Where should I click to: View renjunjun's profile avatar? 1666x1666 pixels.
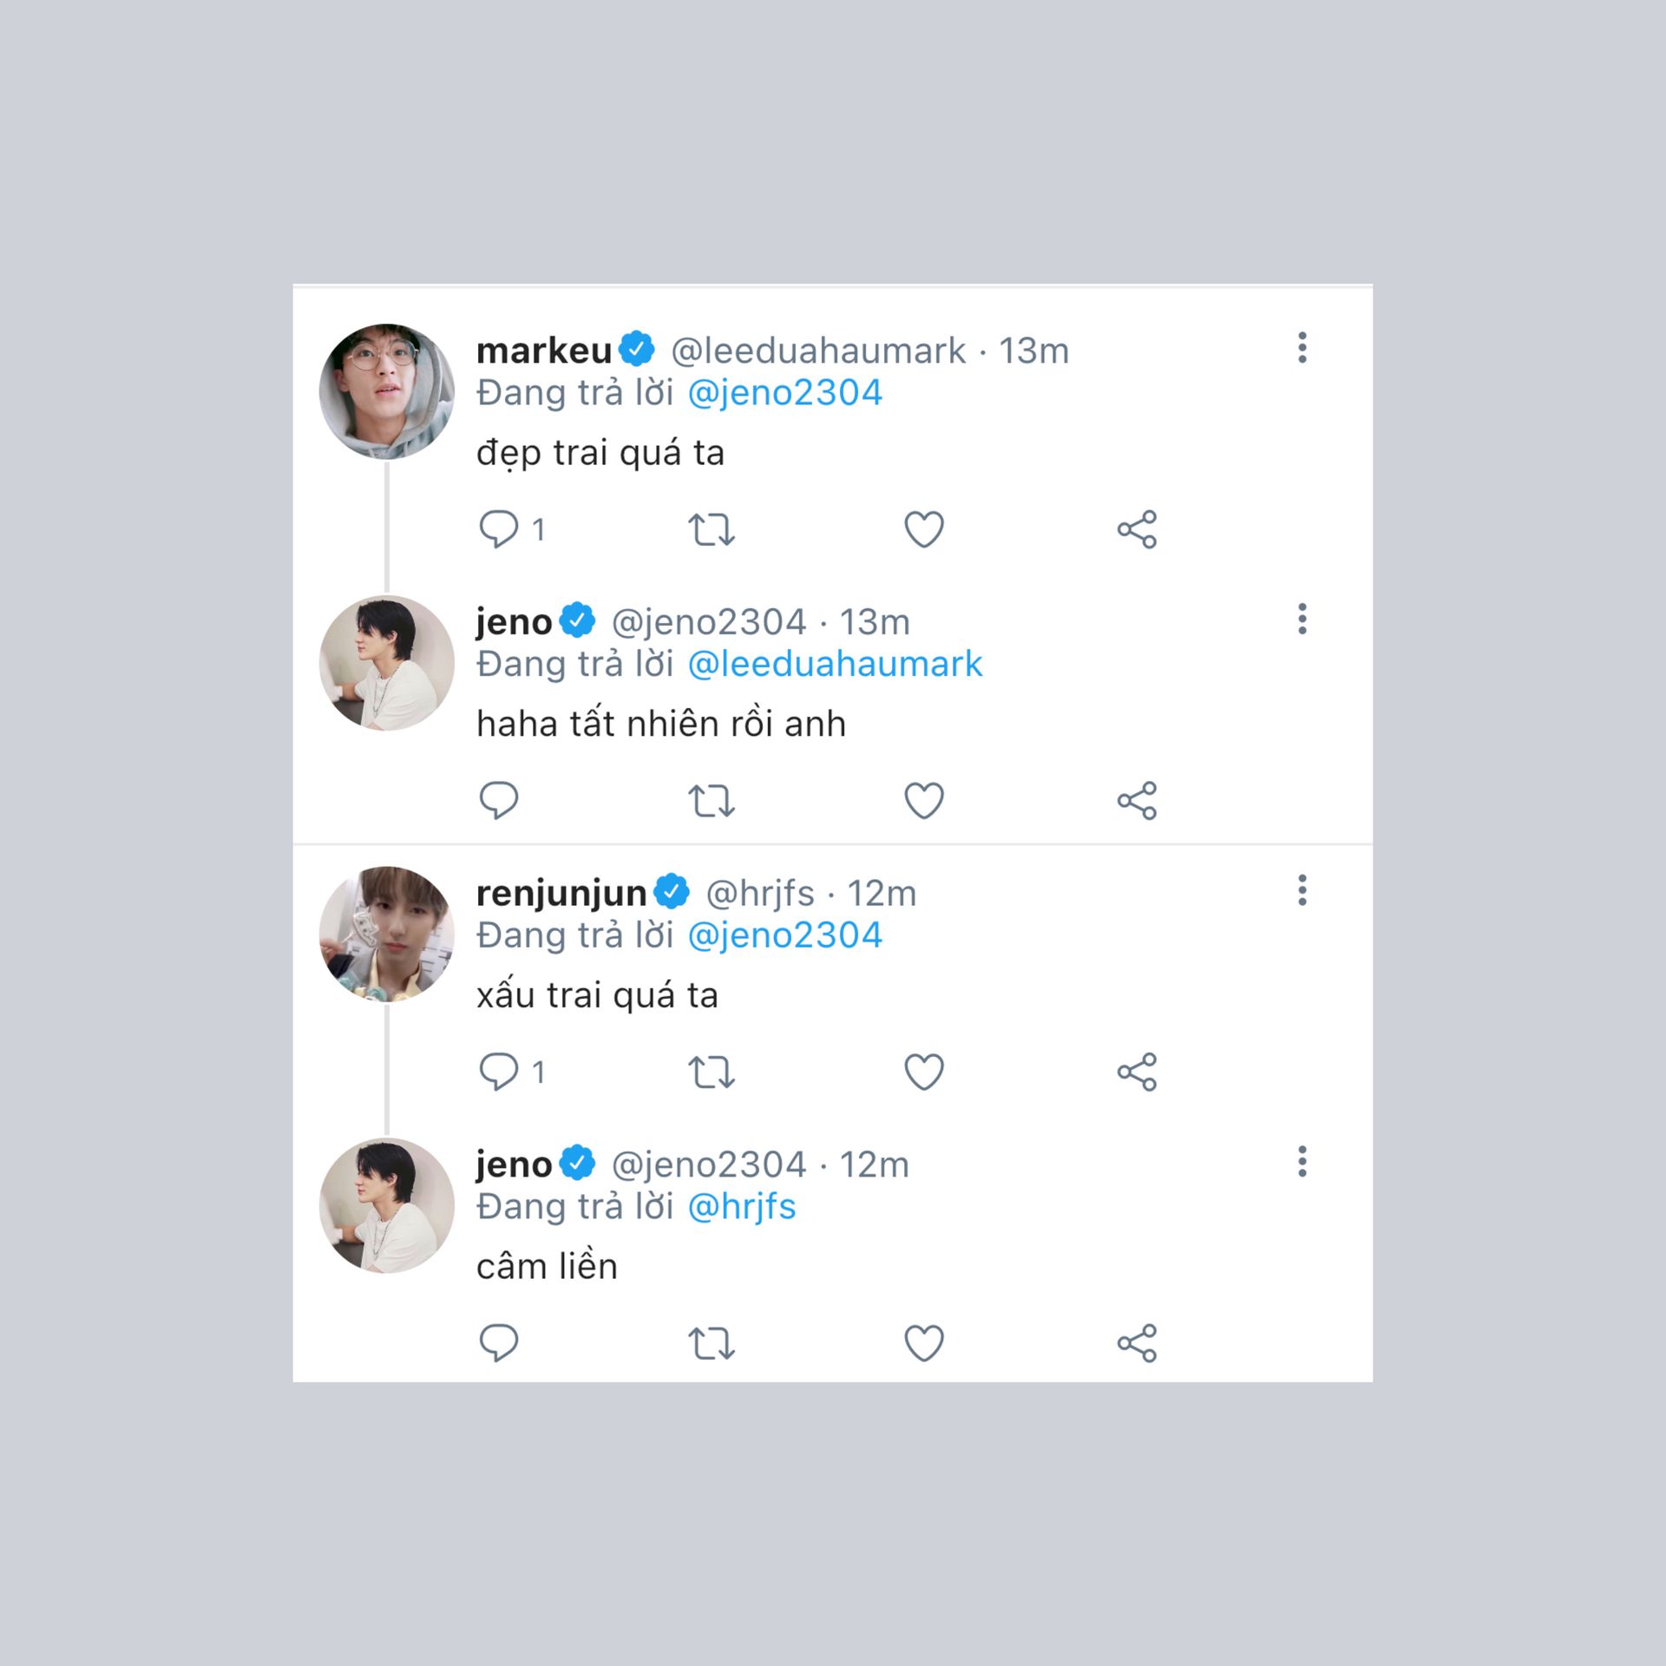tap(387, 934)
